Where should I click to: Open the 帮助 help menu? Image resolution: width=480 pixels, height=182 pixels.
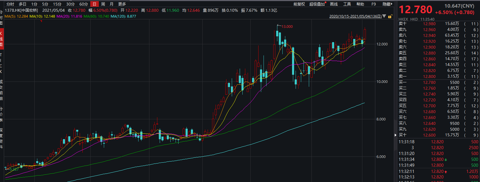360,4
